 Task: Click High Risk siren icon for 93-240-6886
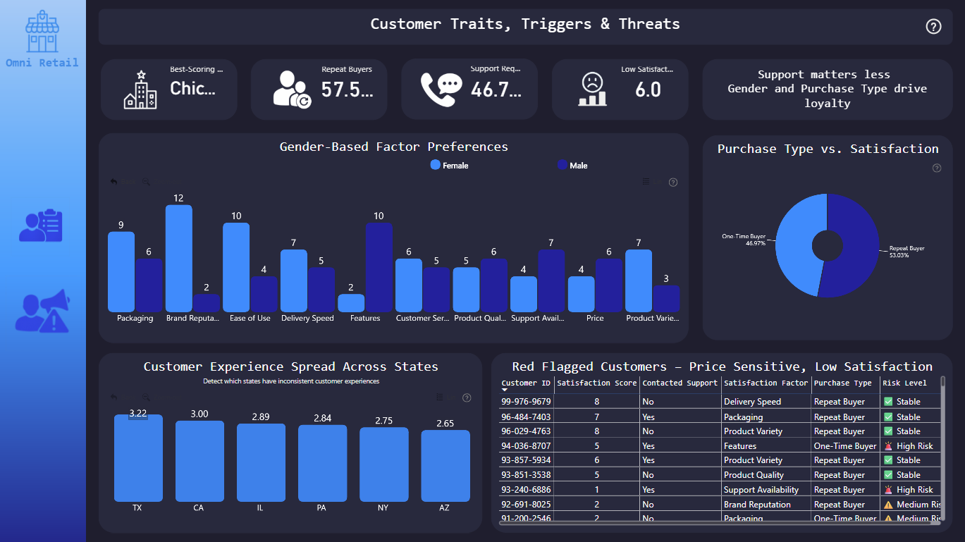(888, 490)
